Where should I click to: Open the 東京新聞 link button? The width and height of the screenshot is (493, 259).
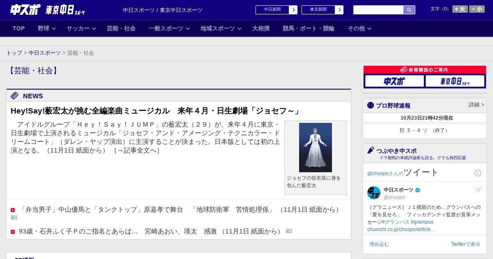tap(318, 10)
